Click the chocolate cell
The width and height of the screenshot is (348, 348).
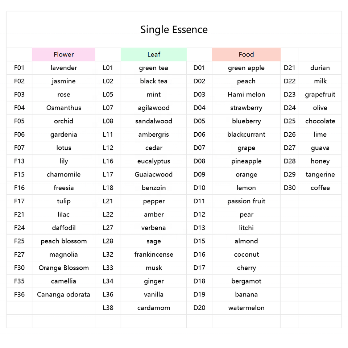(x=320, y=121)
